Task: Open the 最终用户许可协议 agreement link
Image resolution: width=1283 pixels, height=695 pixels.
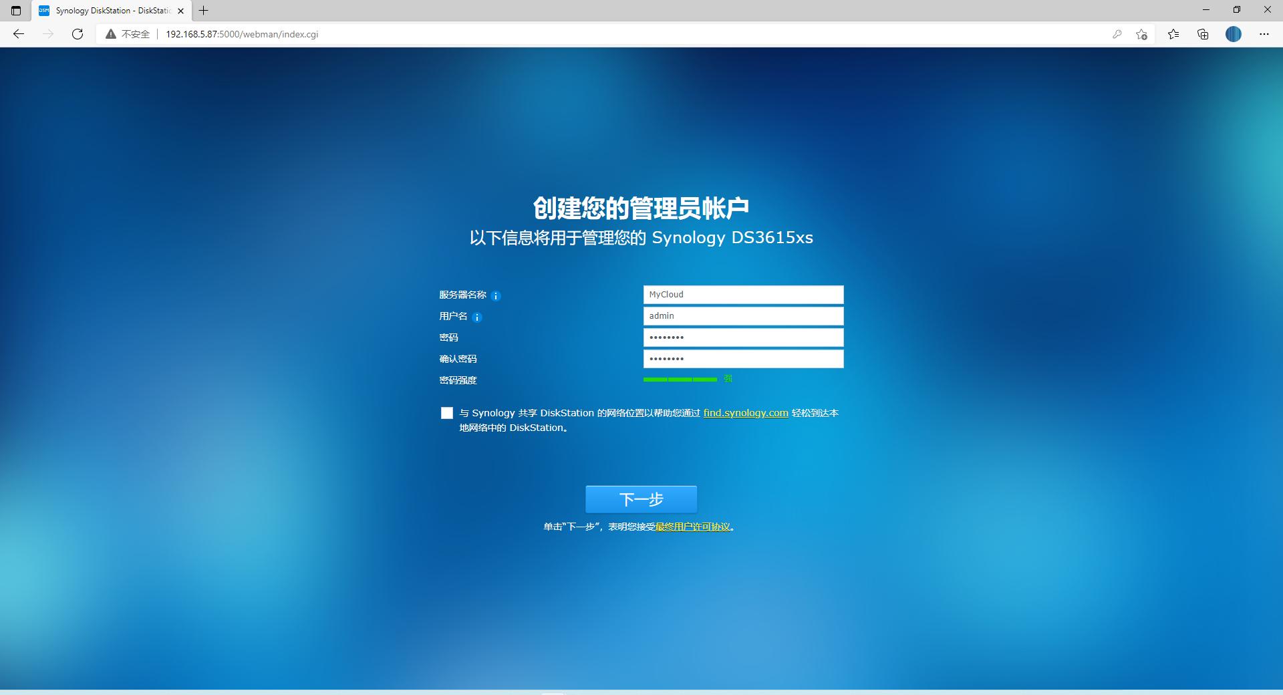Action: [x=693, y=527]
